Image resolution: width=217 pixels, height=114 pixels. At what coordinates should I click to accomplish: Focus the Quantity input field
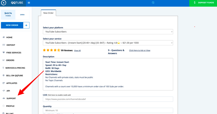pos(108,110)
